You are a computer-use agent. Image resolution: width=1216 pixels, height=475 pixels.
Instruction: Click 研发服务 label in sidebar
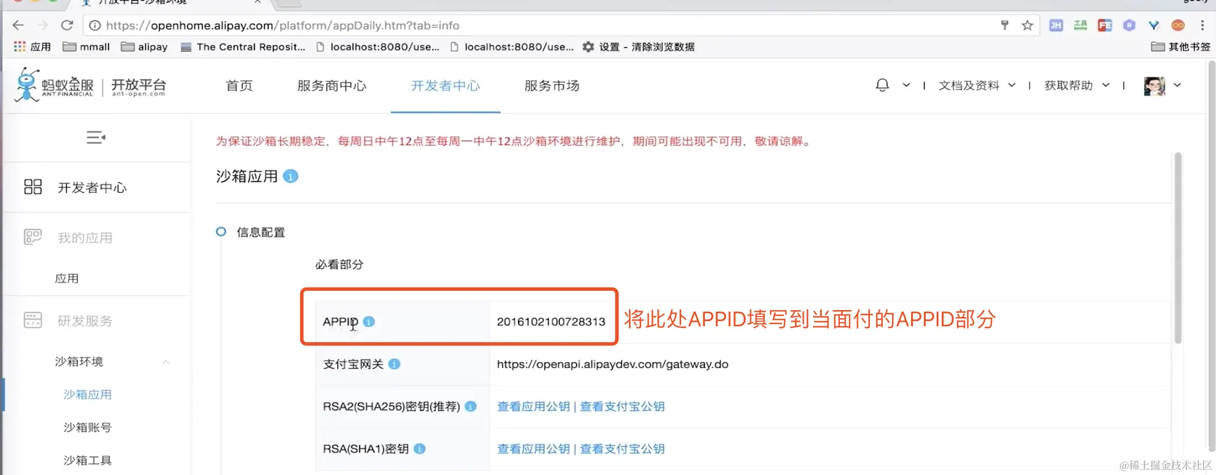85,321
